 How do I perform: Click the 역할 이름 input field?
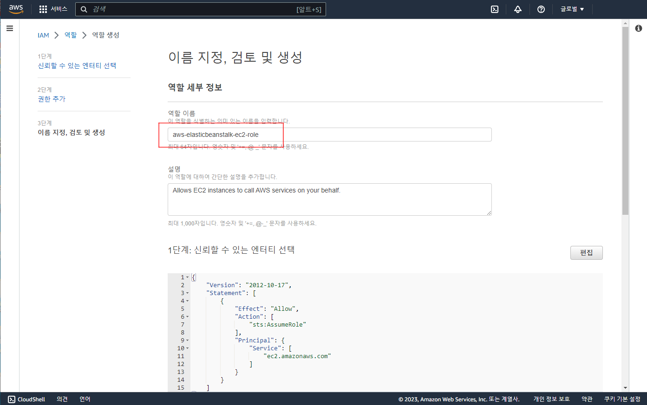point(329,135)
